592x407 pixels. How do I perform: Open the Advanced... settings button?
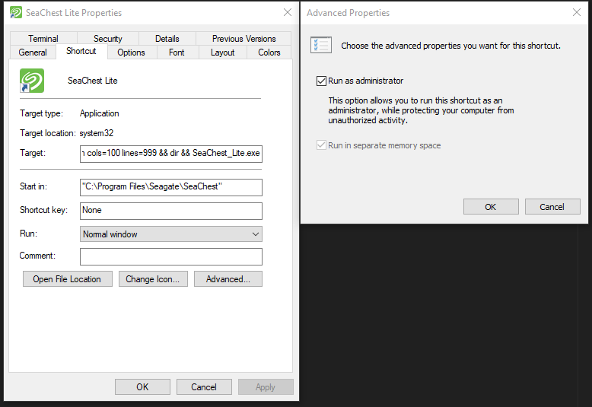click(228, 279)
